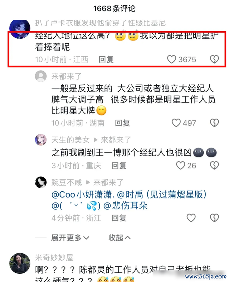Like the comment with 3675 likes
Screen dimensions: 229x282
[171, 59]
